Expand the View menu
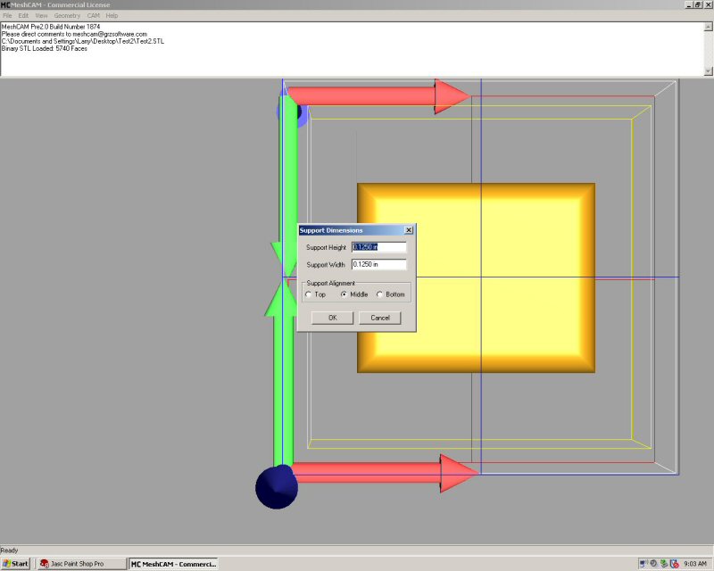The width and height of the screenshot is (714, 571). pos(41,16)
